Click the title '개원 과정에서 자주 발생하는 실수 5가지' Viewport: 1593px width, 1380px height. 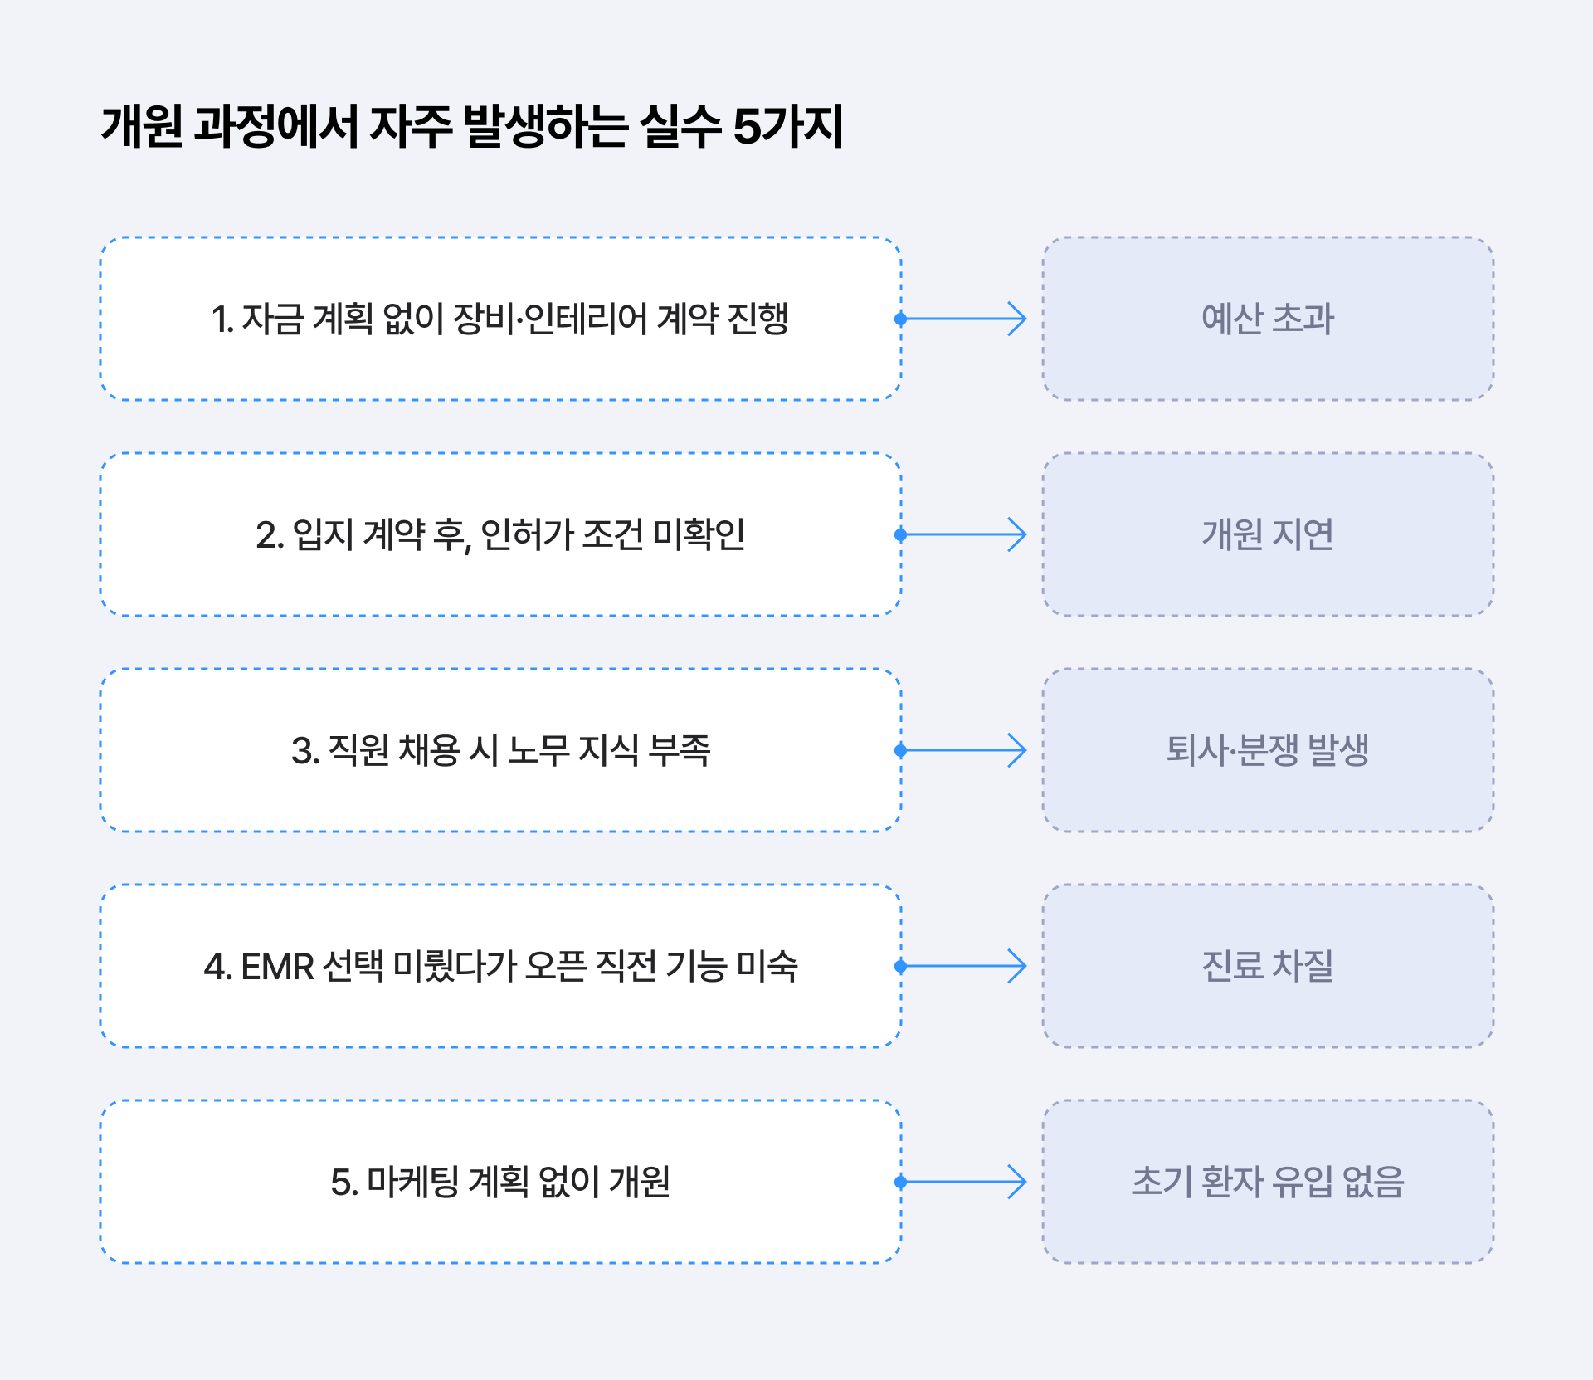point(471,127)
